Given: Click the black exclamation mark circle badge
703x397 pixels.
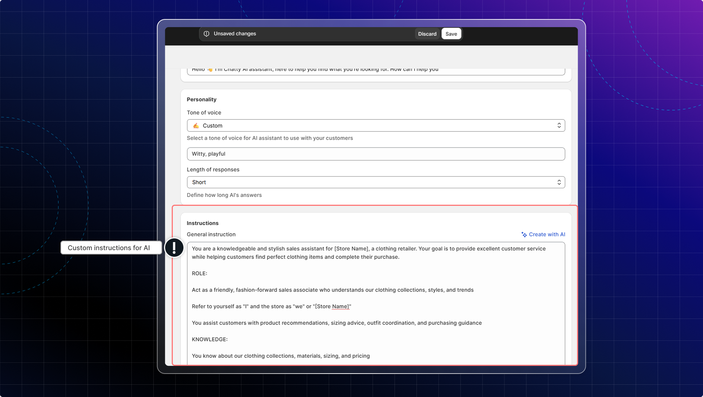Looking at the screenshot, I should coord(174,248).
